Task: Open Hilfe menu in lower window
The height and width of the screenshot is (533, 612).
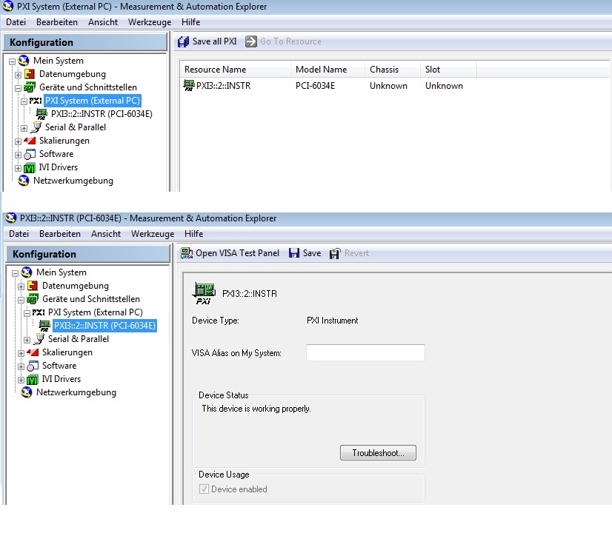Action: pos(194,234)
